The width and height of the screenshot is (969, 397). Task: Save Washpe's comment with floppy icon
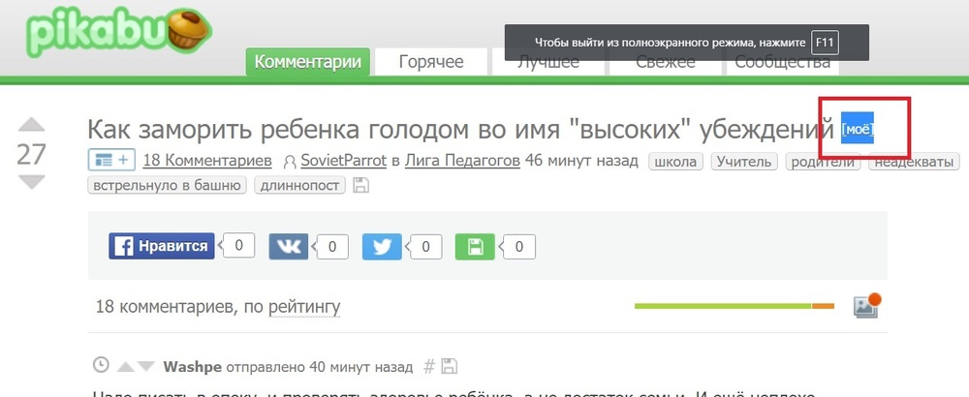(450, 367)
